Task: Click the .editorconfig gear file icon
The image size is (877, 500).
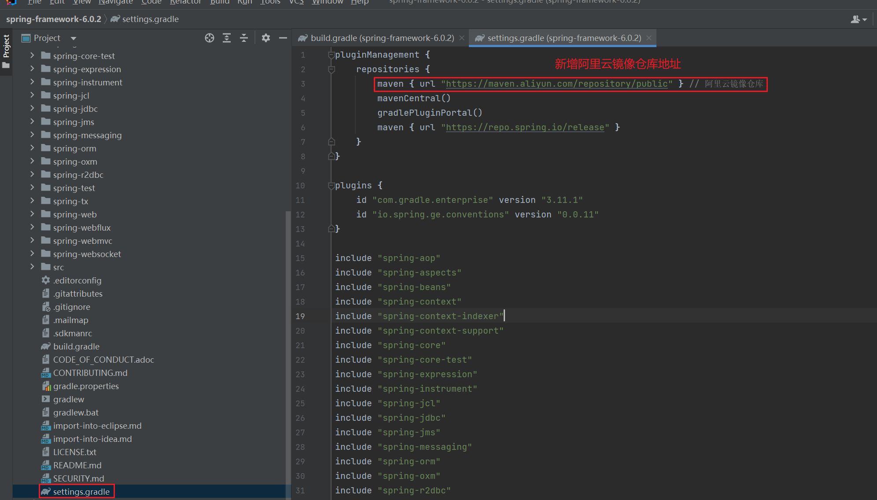Action: pyautogui.click(x=46, y=280)
